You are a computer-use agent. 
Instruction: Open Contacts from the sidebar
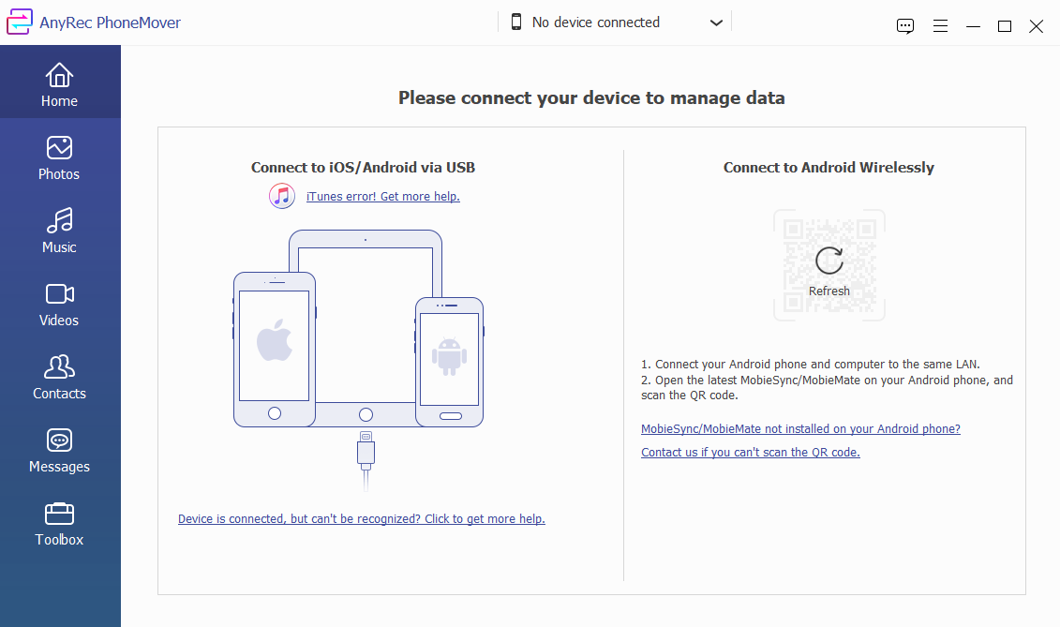(x=59, y=378)
